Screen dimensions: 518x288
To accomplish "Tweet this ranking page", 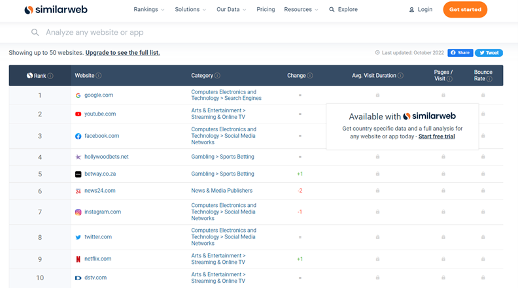I will (x=489, y=53).
